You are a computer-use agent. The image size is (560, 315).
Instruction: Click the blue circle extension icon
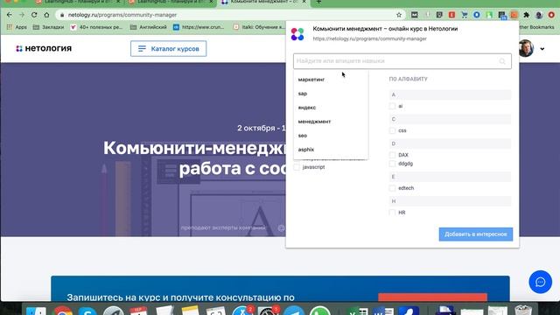point(476,15)
